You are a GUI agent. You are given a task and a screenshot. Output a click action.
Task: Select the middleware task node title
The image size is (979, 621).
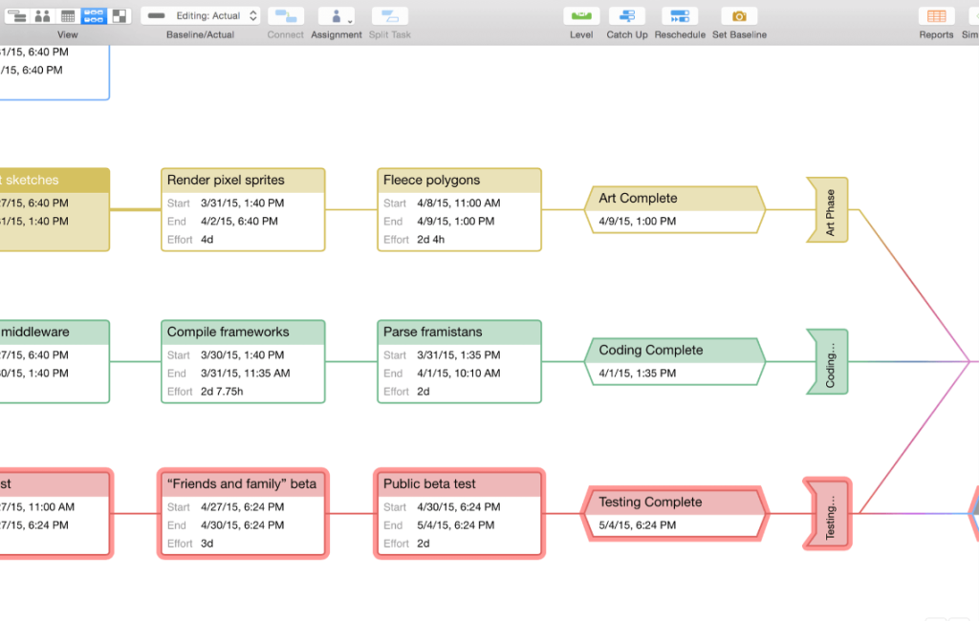click(35, 332)
